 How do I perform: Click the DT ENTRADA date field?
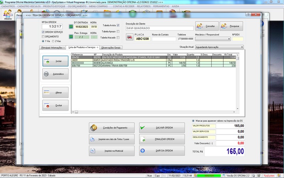click(82, 27)
